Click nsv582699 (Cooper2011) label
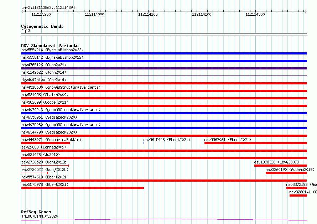This screenshot has width=317, height=224. coord(45,102)
